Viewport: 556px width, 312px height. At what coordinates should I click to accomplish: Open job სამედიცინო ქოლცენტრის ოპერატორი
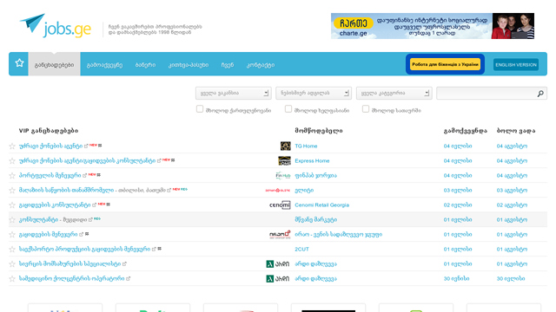click(71, 279)
